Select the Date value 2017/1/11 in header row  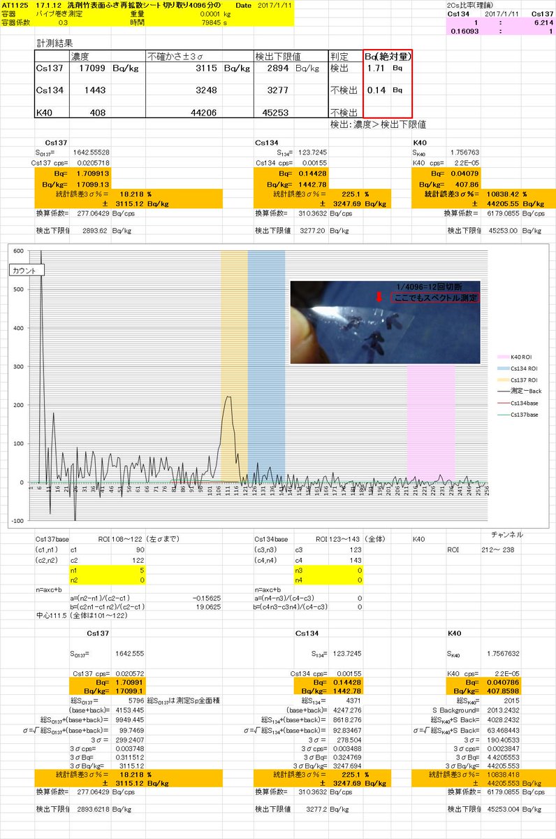[x=277, y=4]
